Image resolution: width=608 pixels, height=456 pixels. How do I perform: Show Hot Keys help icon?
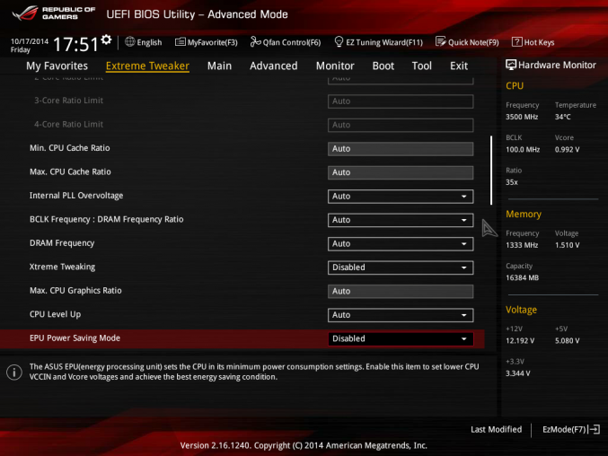[x=516, y=41]
